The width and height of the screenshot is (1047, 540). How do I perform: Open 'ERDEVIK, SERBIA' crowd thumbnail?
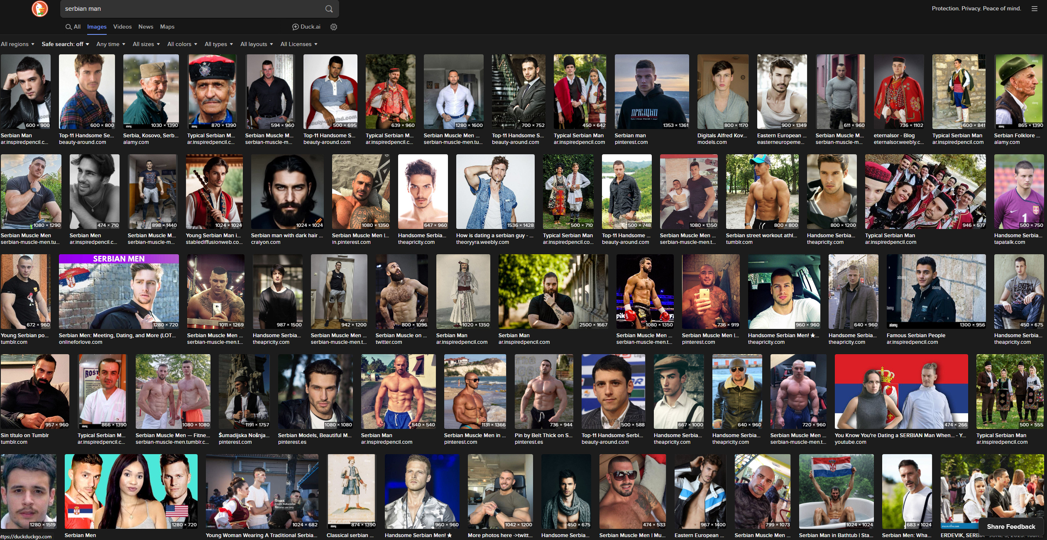tap(992, 491)
